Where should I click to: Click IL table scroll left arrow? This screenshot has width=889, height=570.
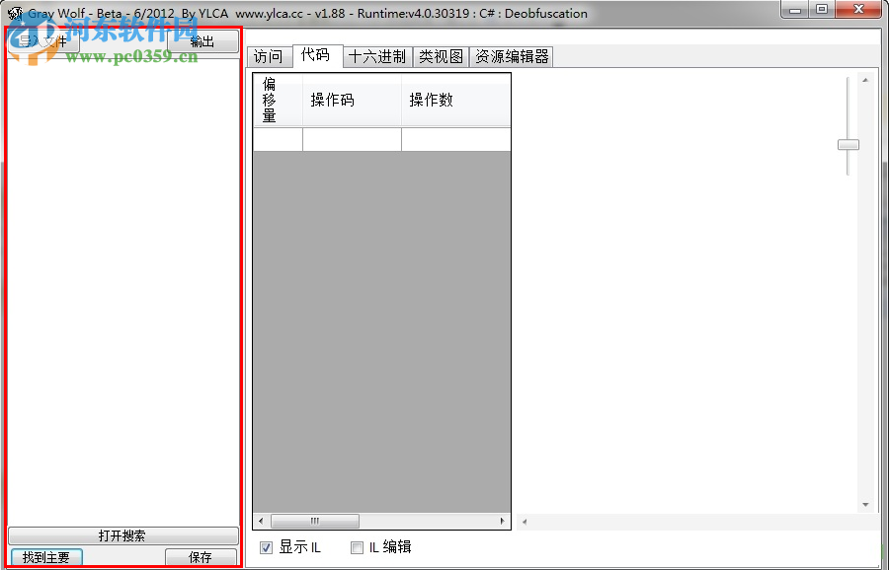coord(261,521)
